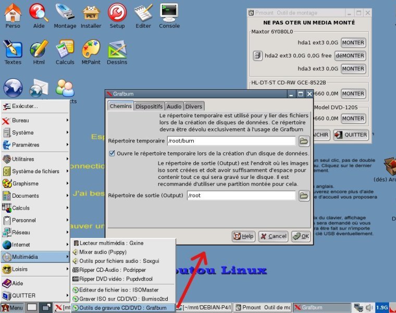Expand the Graphisme menu category
The width and height of the screenshot is (396, 313).
(34, 184)
